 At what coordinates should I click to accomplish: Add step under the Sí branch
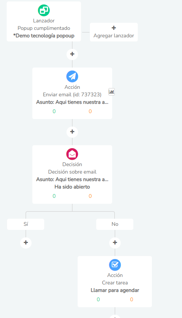26,243
